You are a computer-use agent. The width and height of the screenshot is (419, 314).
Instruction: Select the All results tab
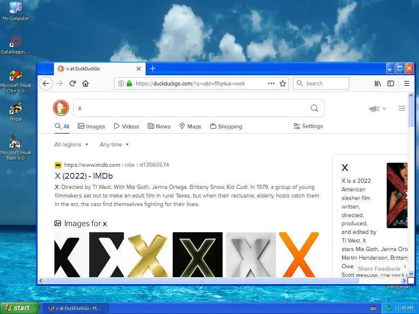coord(62,126)
